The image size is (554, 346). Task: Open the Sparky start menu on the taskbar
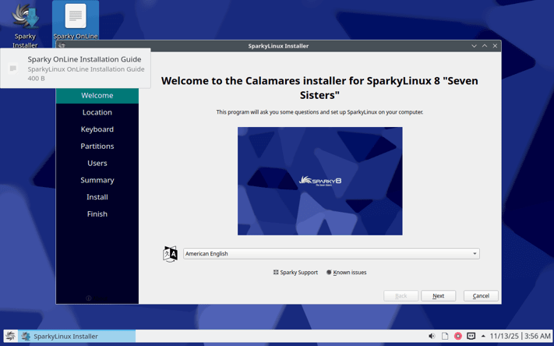[11, 336]
